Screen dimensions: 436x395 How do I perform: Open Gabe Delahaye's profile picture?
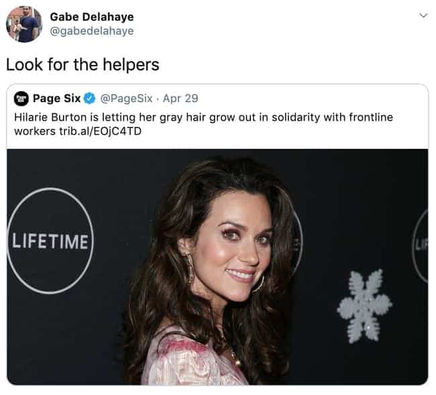point(24,24)
